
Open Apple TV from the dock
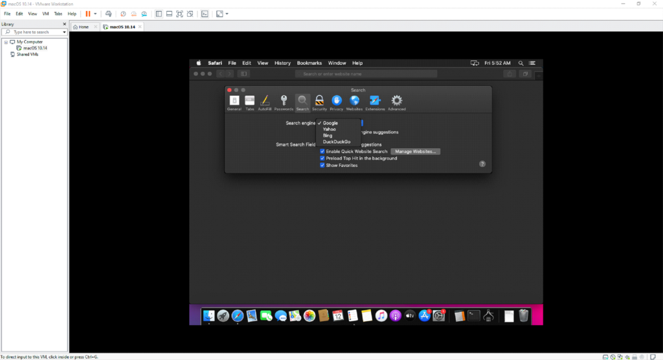410,315
